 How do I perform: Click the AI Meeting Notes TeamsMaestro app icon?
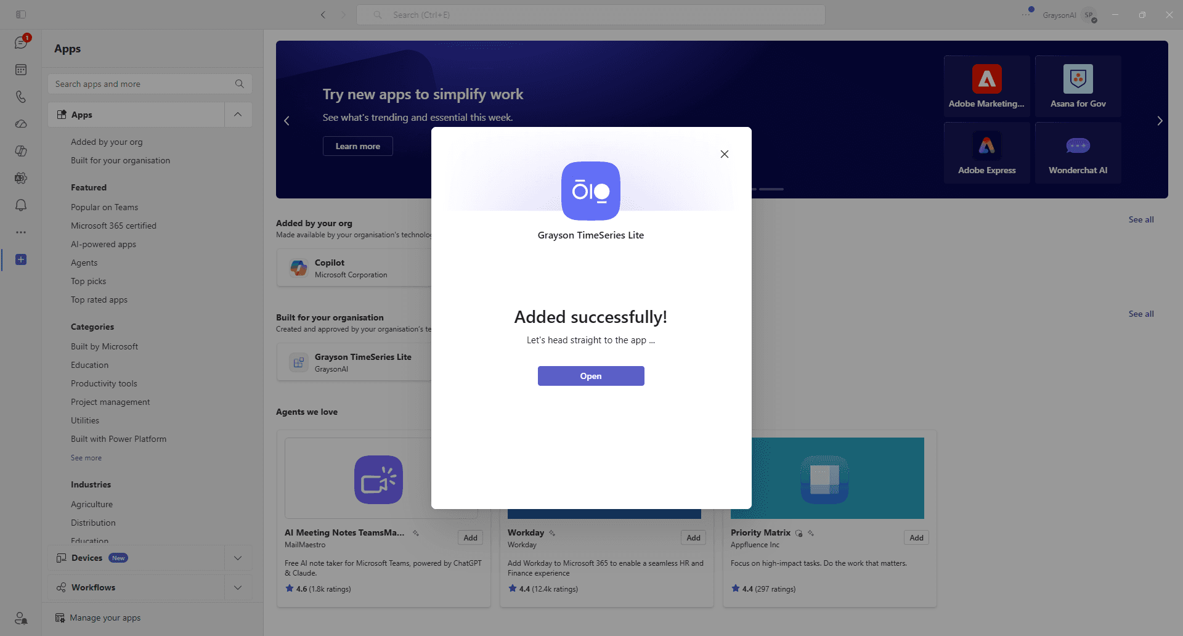click(378, 479)
